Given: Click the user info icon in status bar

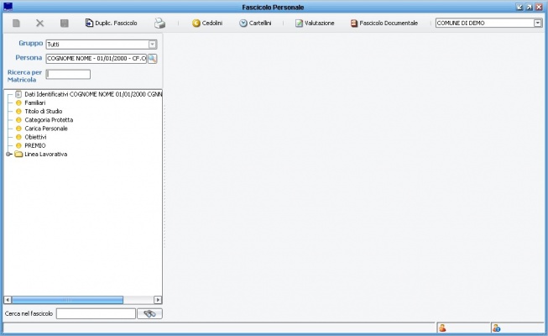Looking at the screenshot, I should (496, 328).
